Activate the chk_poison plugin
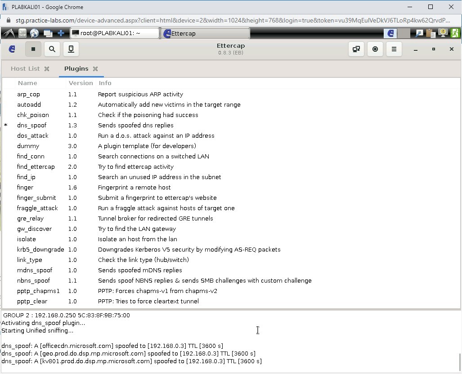This screenshot has width=462, height=374. [33, 115]
